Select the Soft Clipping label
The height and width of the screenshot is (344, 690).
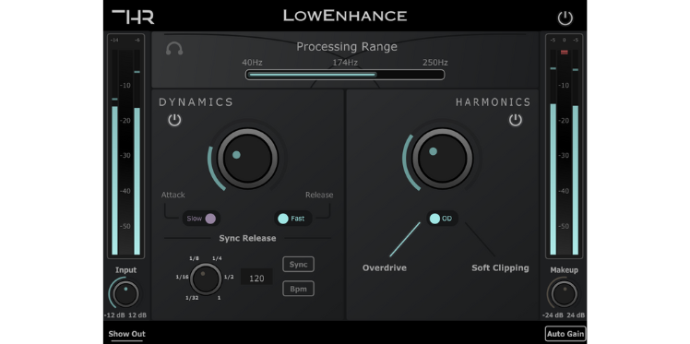[x=500, y=267]
